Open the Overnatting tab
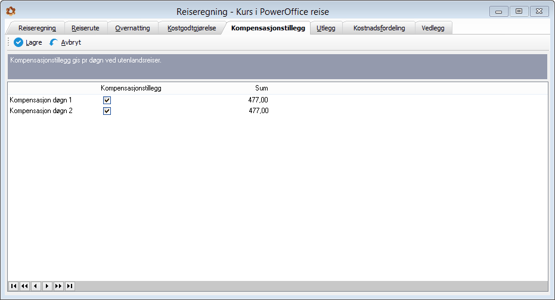The width and height of the screenshot is (555, 300). tap(132, 28)
